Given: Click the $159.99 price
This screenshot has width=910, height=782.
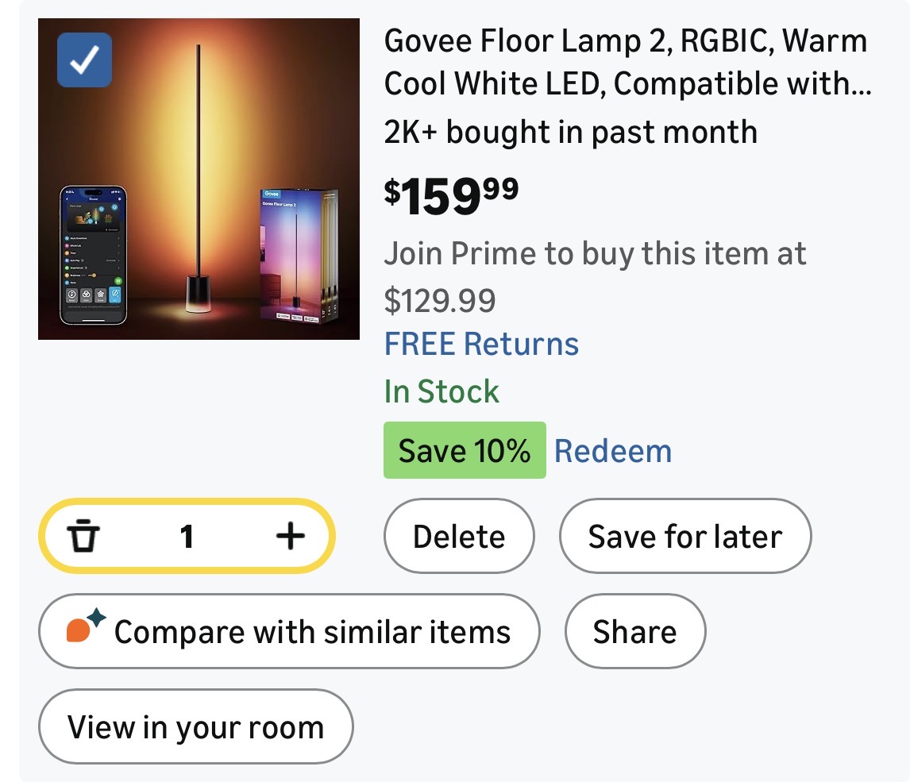Looking at the screenshot, I should [x=451, y=195].
